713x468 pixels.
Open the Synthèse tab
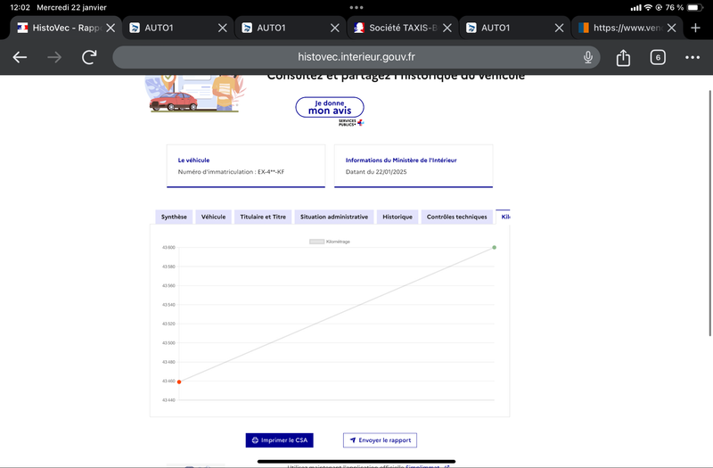pos(174,217)
